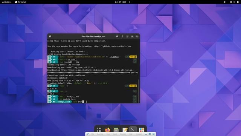
Task: Open the File menu on the bottom toolbar
Action: pyautogui.click(x=93, y=134)
